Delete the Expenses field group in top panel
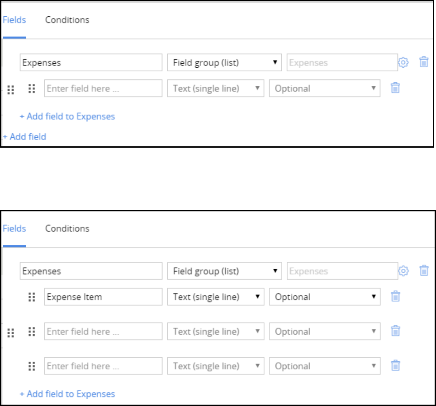Image resolution: width=436 pixels, height=406 pixels. [x=424, y=62]
